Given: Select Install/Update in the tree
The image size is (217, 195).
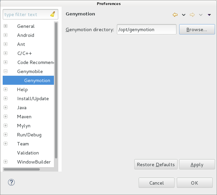Looking at the screenshot, I should coord(33,99).
